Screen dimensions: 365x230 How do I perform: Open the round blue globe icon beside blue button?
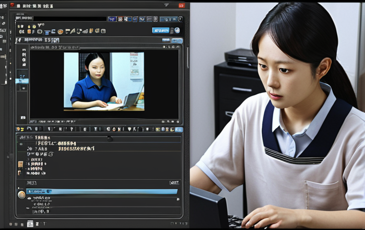coord(177,30)
